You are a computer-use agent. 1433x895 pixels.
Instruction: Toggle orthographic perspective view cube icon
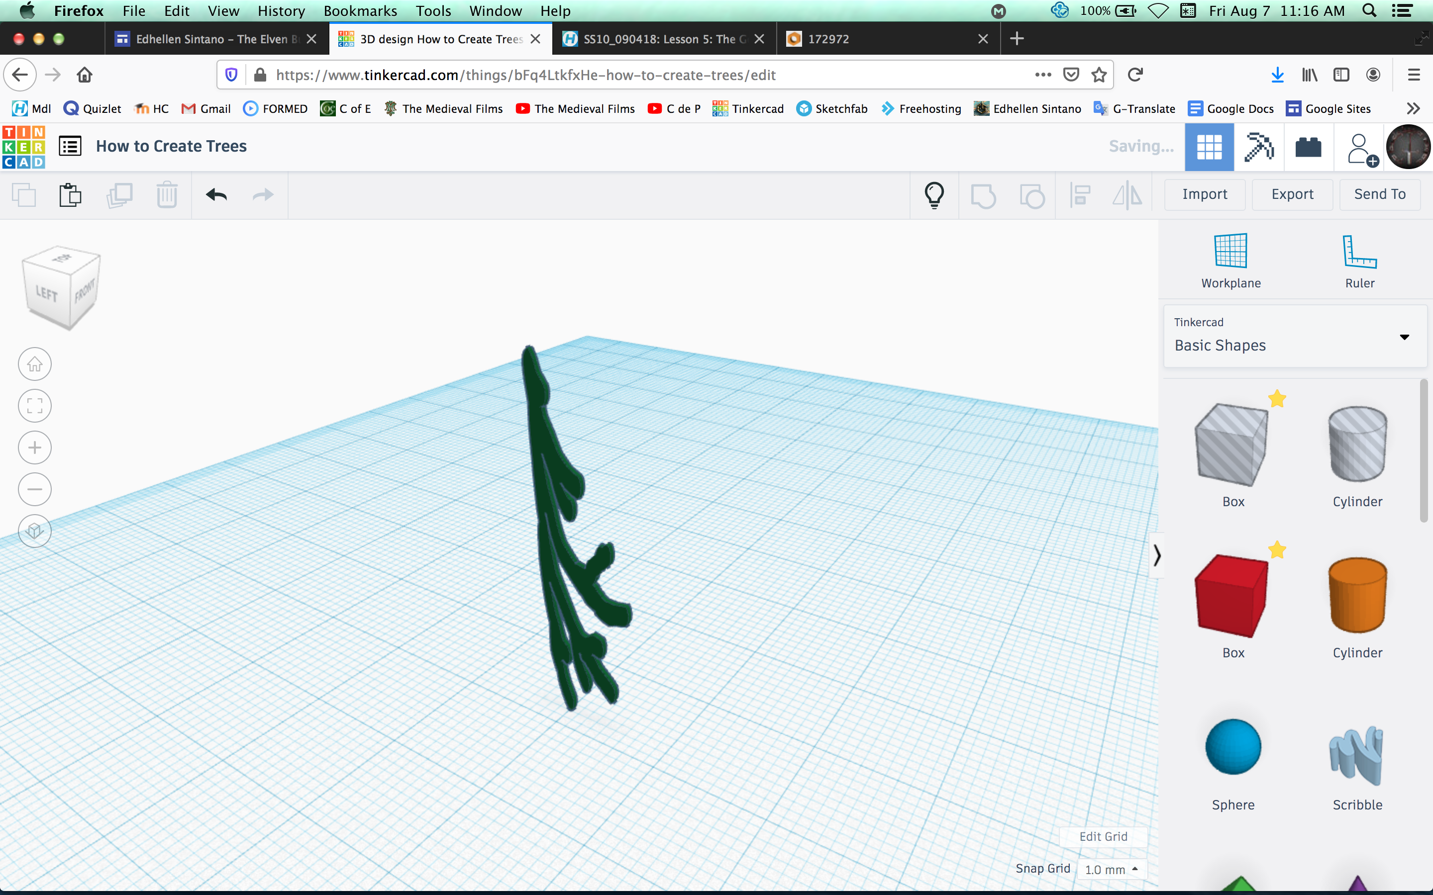[35, 531]
